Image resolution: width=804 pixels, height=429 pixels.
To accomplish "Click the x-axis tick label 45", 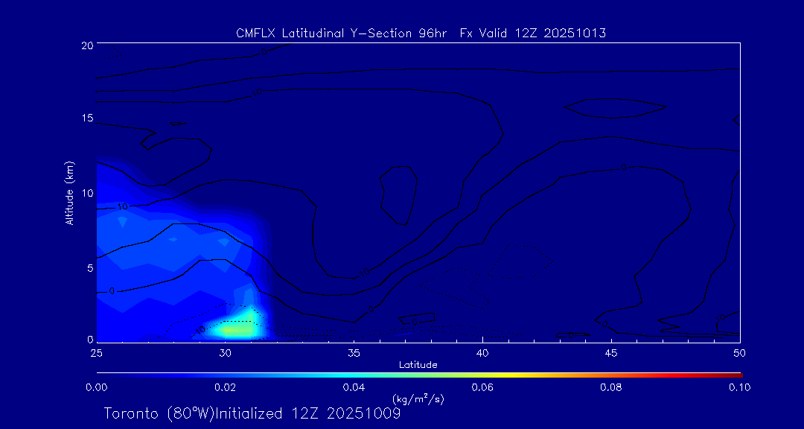I will (611, 352).
